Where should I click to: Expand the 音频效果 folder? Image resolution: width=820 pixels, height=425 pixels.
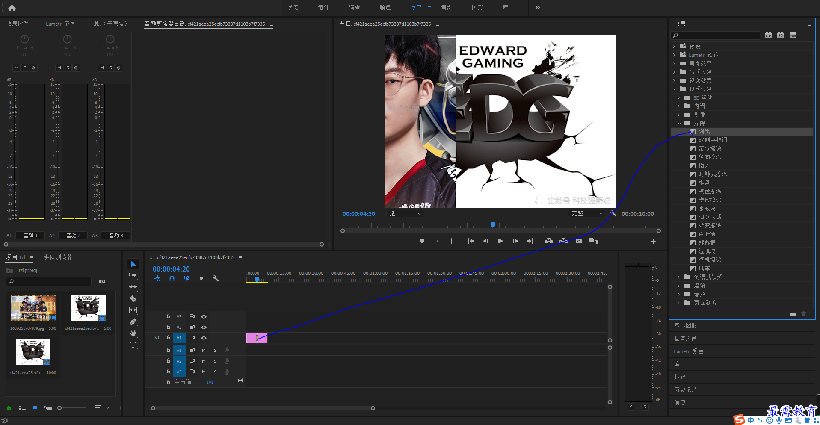pos(674,63)
